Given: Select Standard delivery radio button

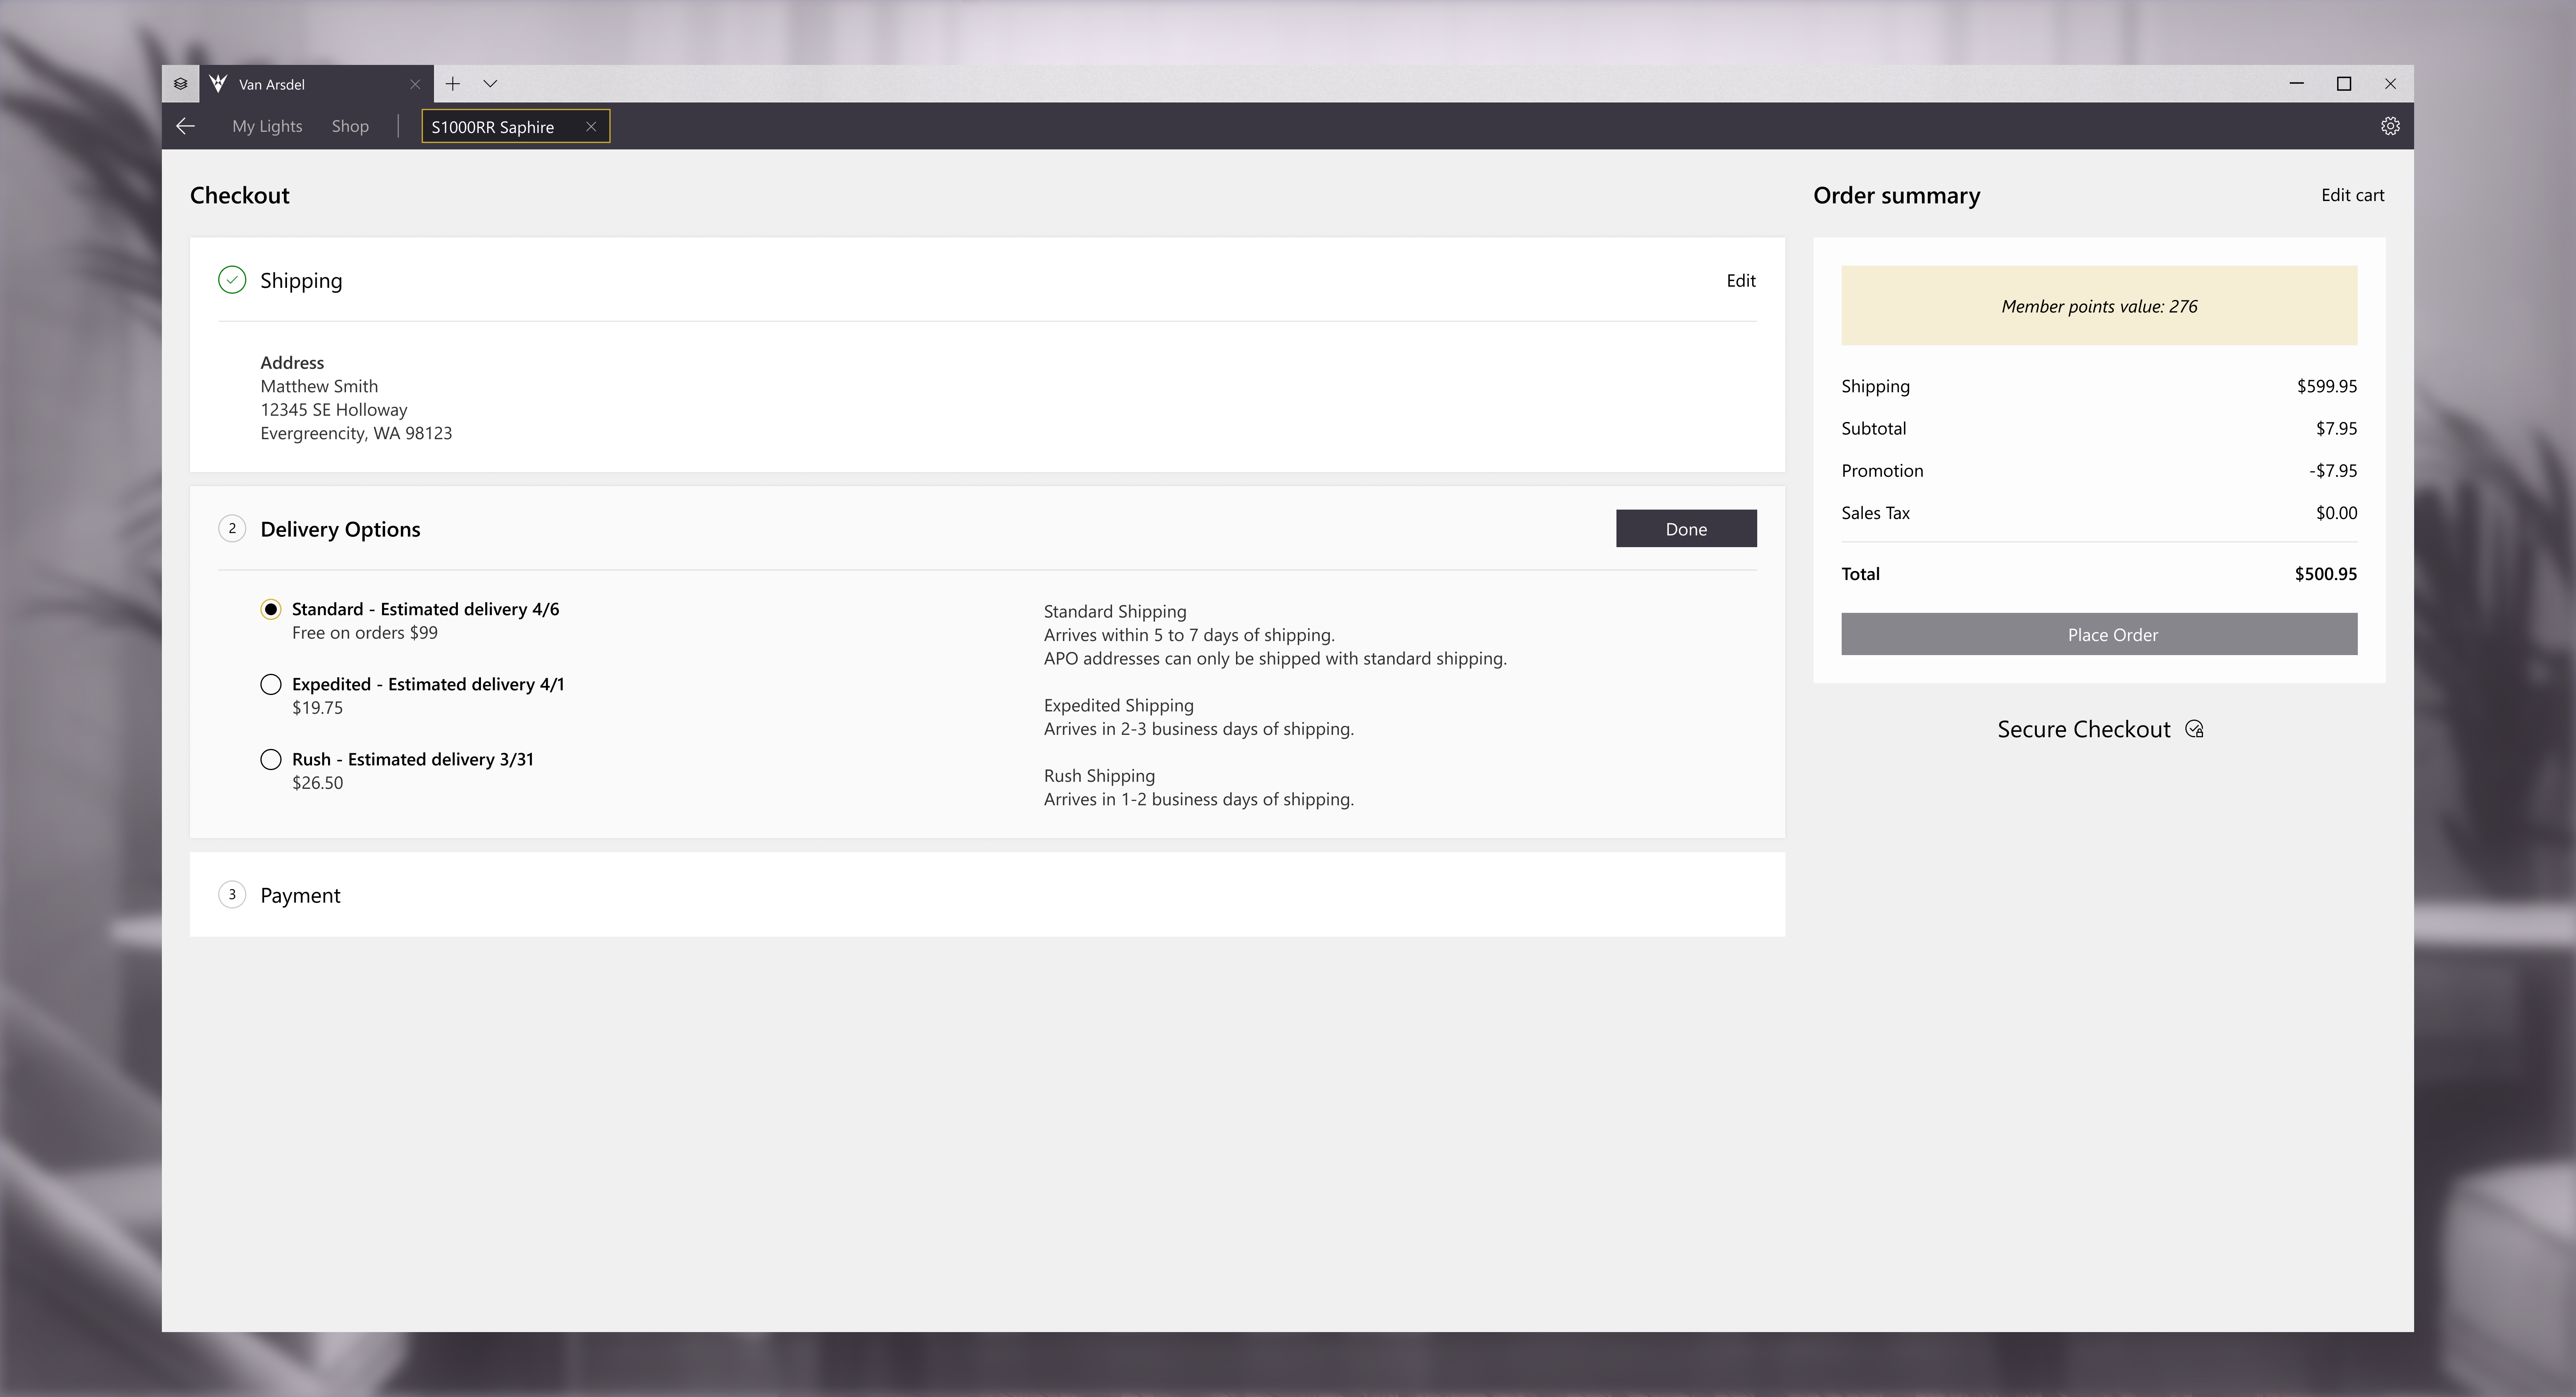Looking at the screenshot, I should point(271,609).
